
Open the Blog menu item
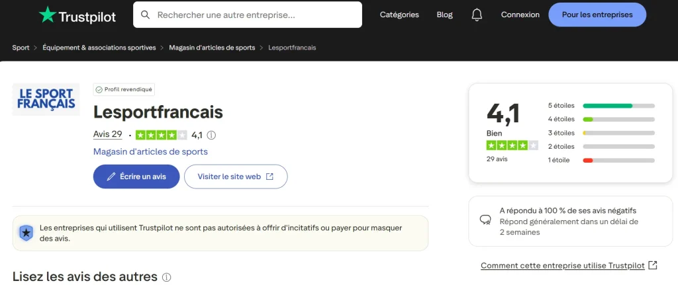click(444, 15)
